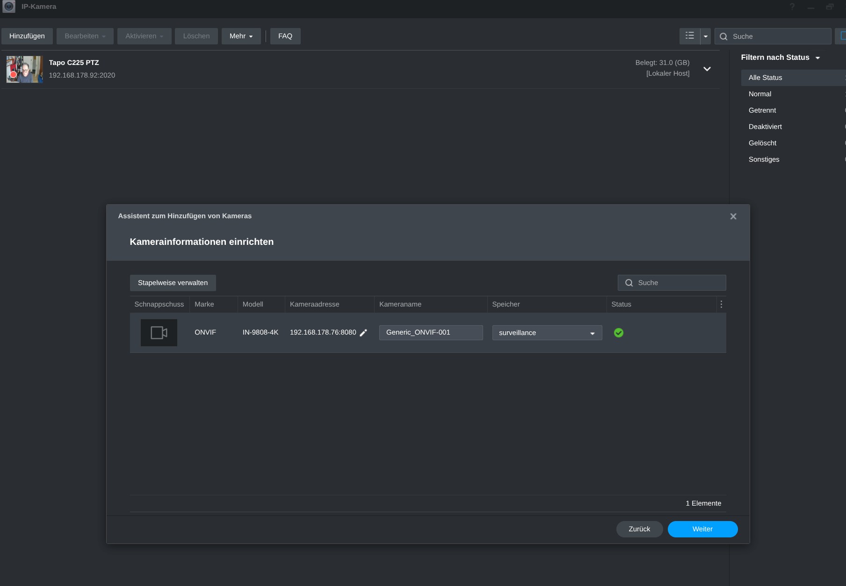The width and height of the screenshot is (846, 586).
Task: Close the add camera wizard dialog
Action: point(733,216)
